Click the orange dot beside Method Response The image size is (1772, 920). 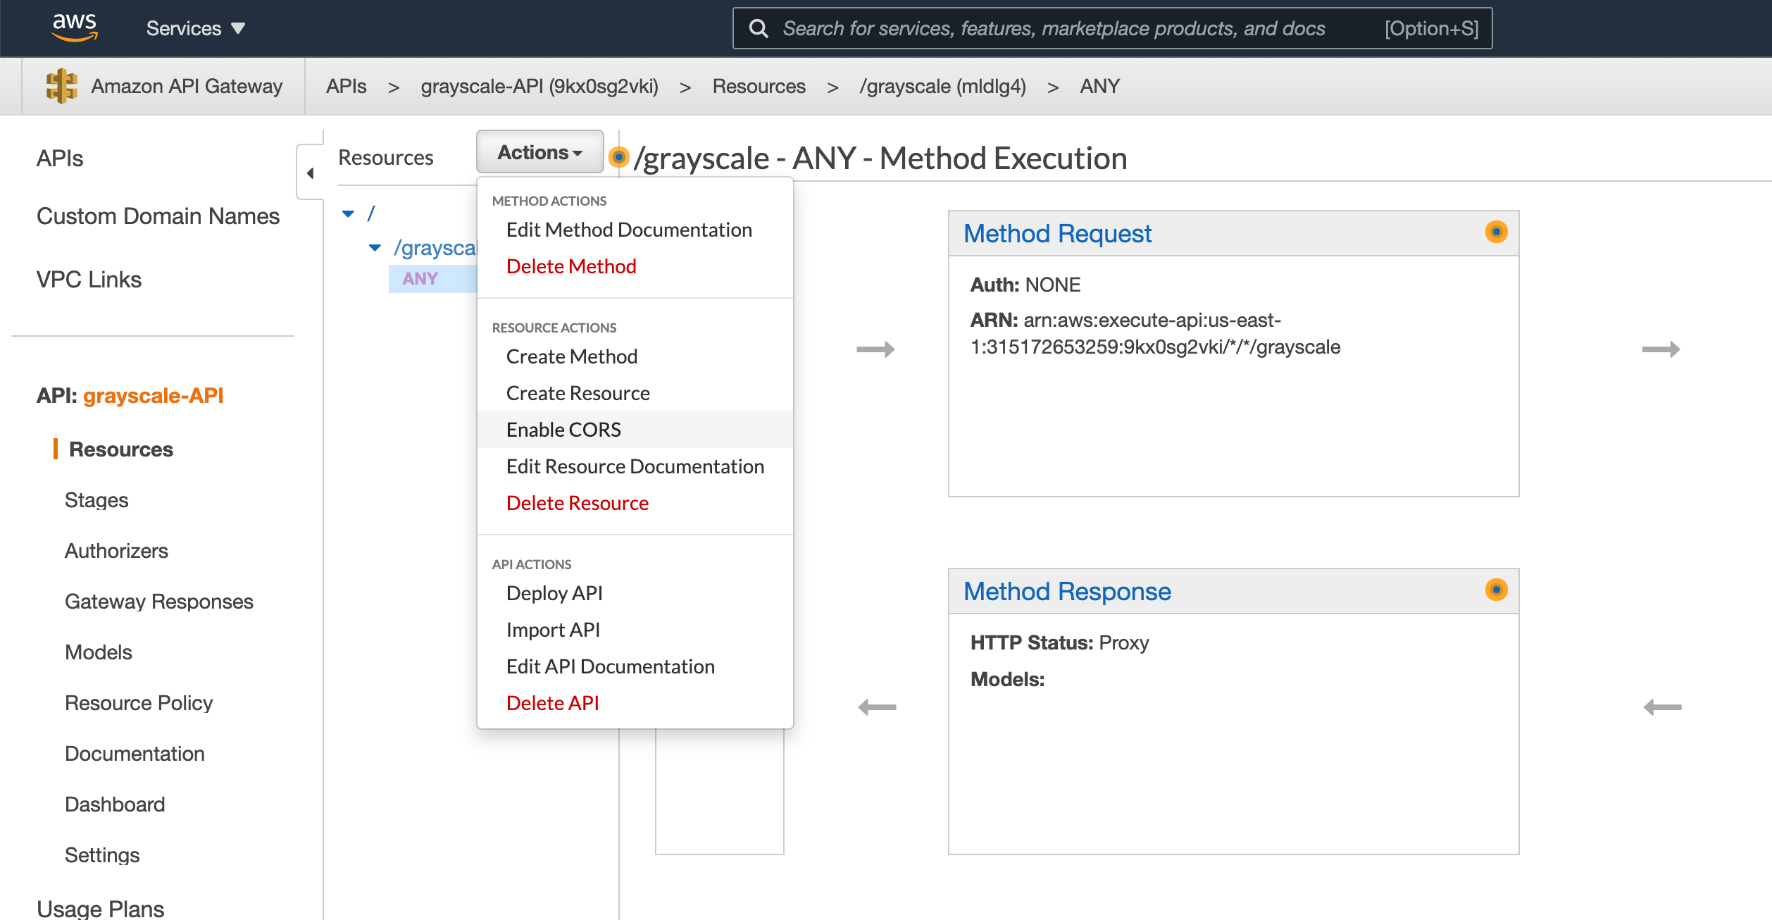point(1496,590)
